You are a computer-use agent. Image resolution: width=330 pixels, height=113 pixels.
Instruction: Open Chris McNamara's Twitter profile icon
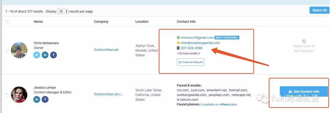click(37, 55)
